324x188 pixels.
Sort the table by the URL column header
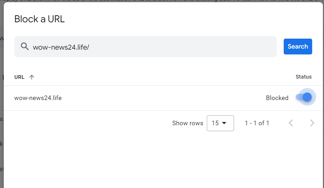pyautogui.click(x=19, y=77)
